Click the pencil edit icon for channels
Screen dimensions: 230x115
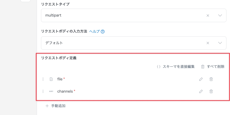pyautogui.click(x=201, y=91)
